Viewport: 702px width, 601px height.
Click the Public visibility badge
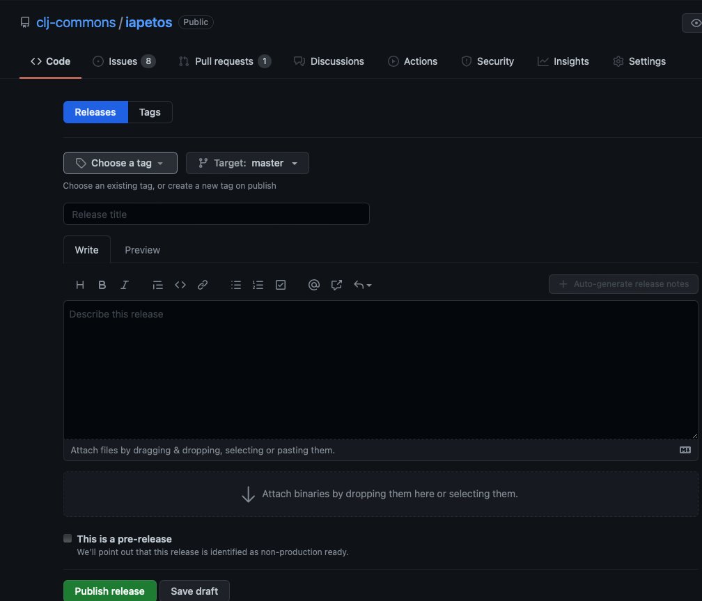pyautogui.click(x=196, y=22)
